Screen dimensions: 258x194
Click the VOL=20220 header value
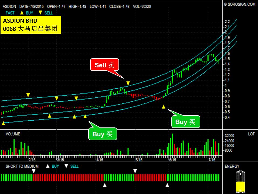click(x=142, y=6)
